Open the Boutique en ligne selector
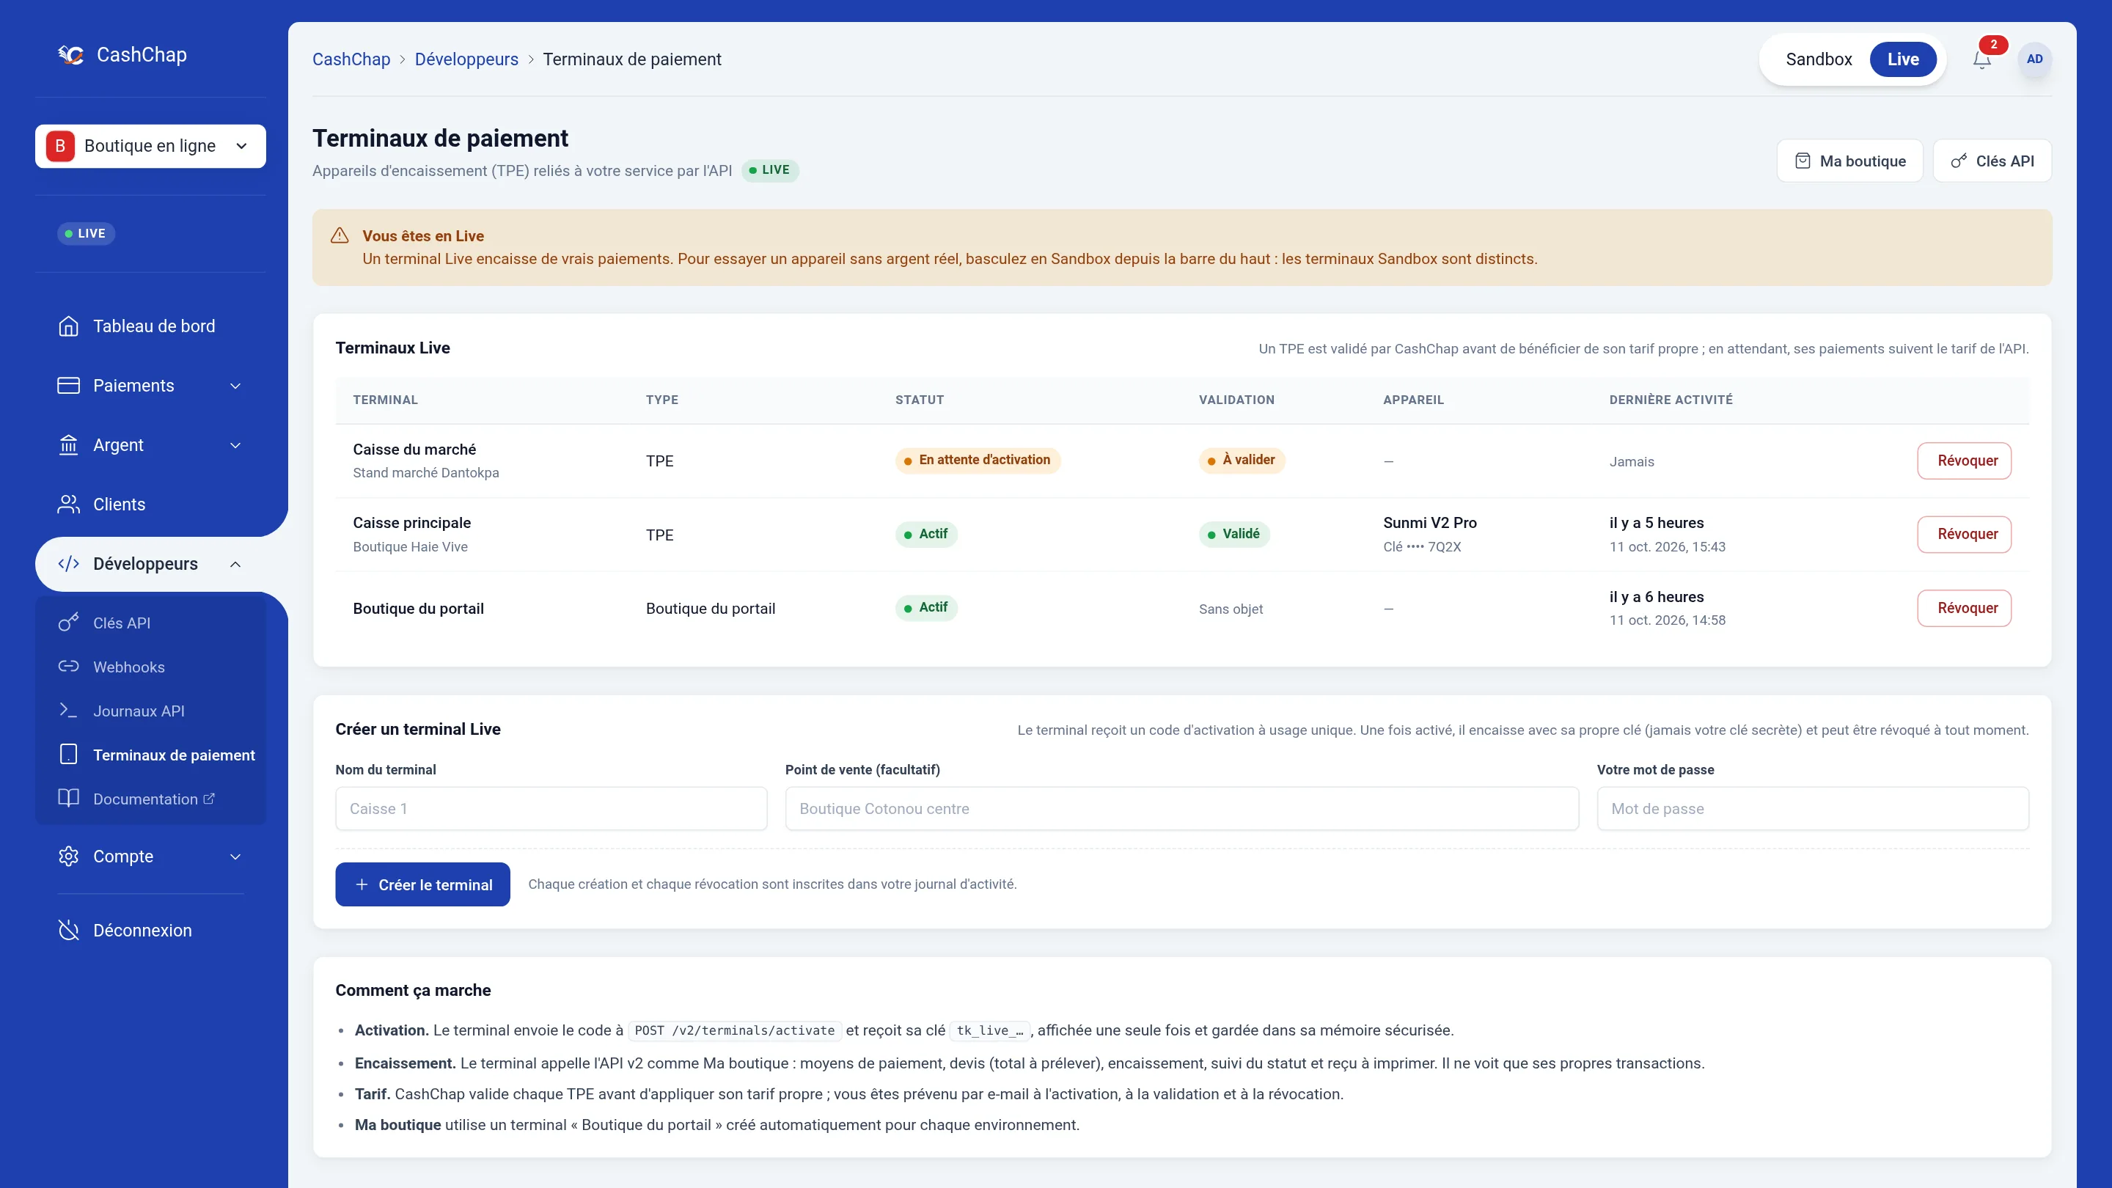This screenshot has height=1188, width=2112. click(x=151, y=146)
